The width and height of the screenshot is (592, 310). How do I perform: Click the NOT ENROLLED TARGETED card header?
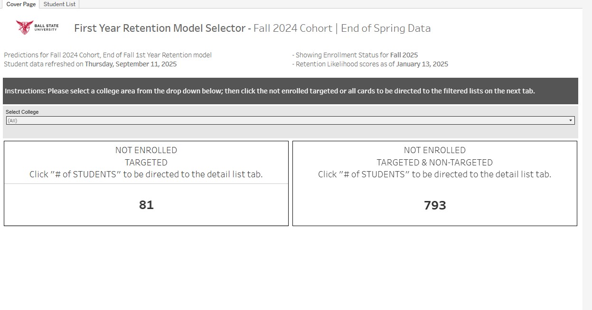[146, 156]
